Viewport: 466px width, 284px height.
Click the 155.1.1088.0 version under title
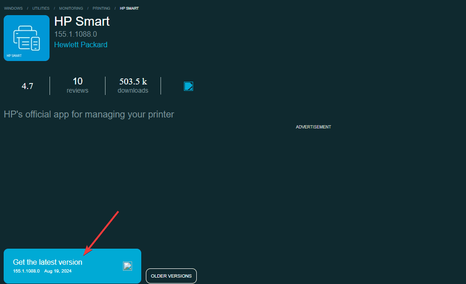tap(76, 34)
